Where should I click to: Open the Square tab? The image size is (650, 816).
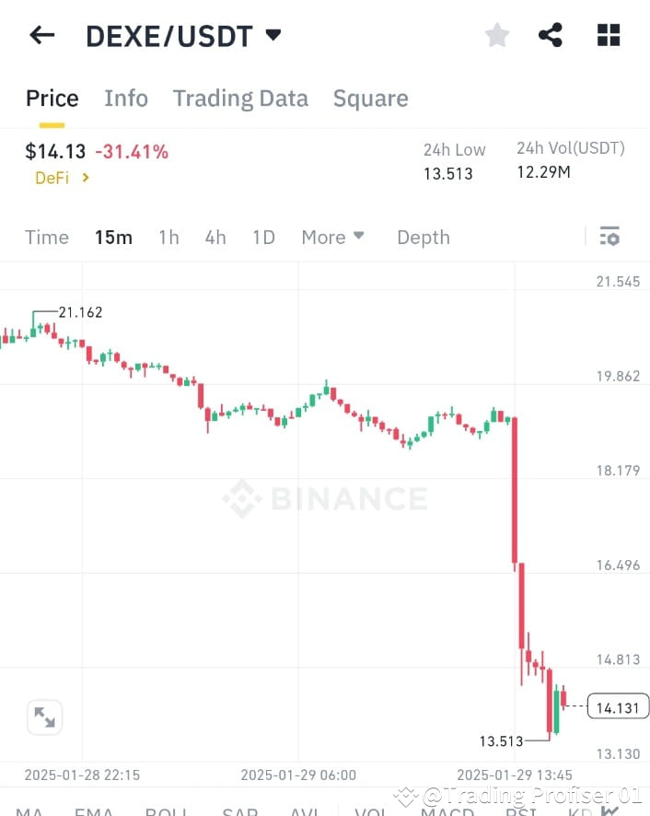pyautogui.click(x=370, y=98)
